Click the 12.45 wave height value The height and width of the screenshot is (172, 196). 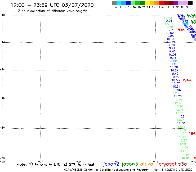pyautogui.click(x=179, y=103)
